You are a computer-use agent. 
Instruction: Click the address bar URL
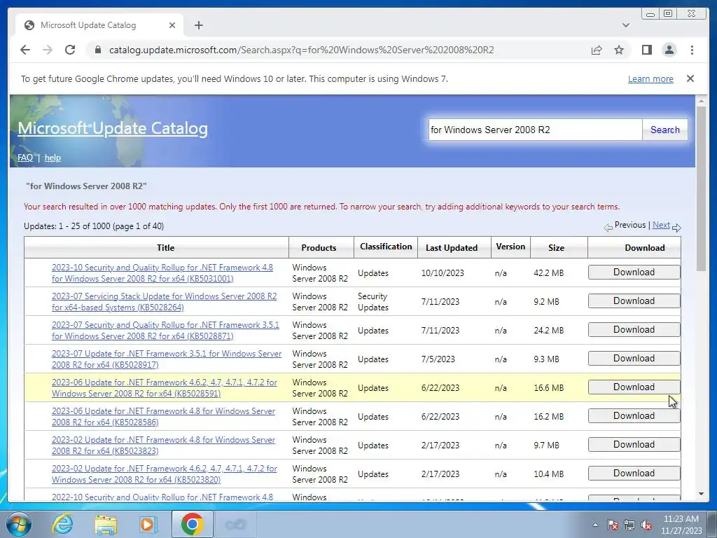pos(301,50)
